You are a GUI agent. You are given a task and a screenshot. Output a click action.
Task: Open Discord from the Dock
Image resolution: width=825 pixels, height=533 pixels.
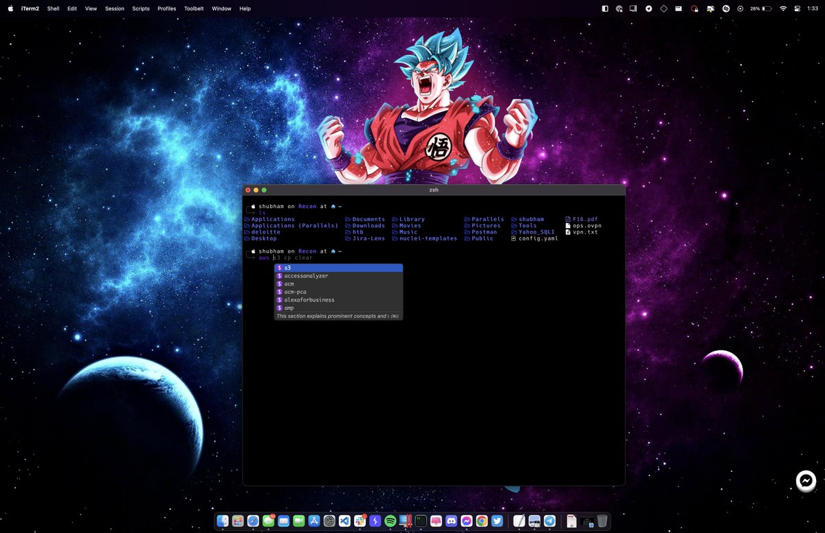[451, 521]
